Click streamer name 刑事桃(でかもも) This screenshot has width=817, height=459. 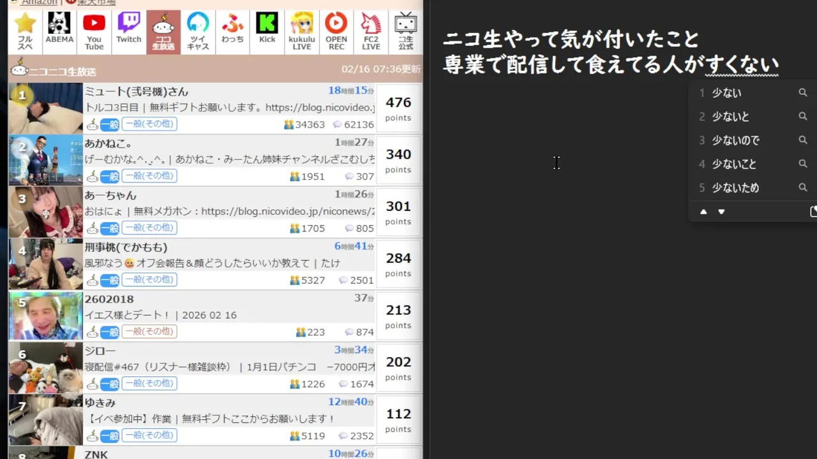(126, 247)
